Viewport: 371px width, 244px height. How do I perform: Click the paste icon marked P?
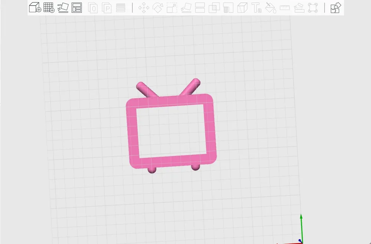click(x=107, y=8)
